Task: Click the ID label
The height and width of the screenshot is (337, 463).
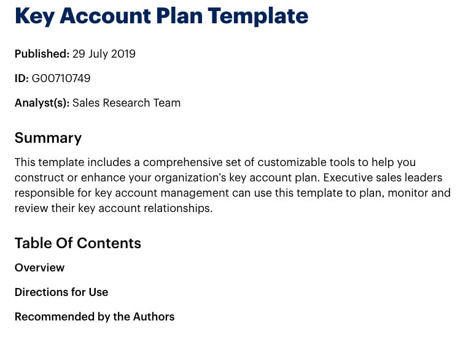Action: point(21,78)
